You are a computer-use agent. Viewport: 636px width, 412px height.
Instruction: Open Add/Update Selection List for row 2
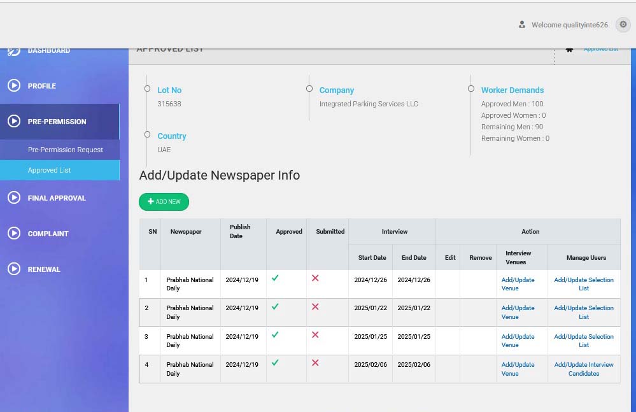(584, 312)
